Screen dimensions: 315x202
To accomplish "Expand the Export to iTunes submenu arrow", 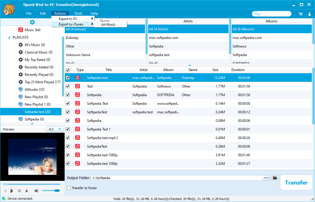I will click(x=92, y=24).
